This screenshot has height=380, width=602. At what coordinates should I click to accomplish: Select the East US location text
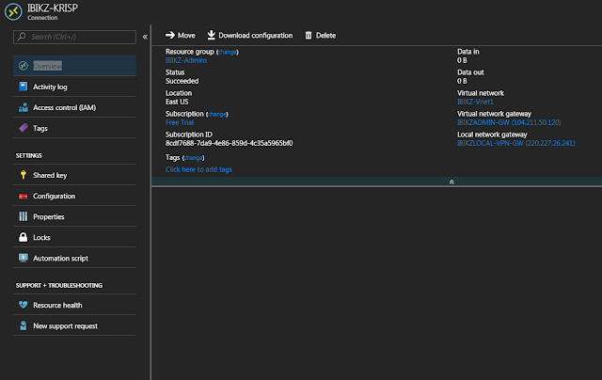[177, 102]
